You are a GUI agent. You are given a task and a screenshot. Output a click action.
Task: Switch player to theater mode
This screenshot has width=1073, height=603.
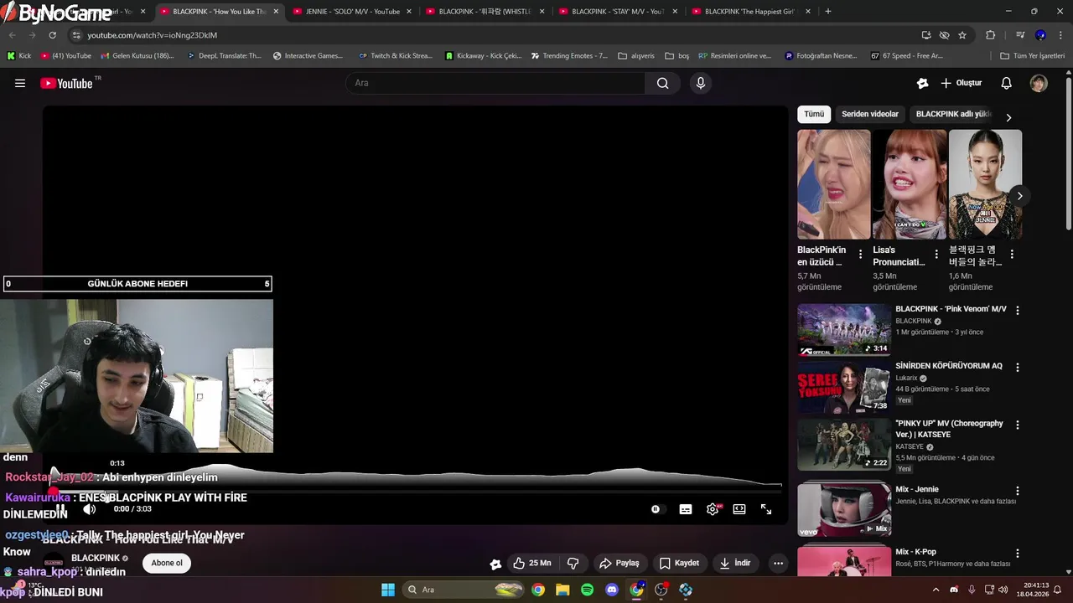739,509
